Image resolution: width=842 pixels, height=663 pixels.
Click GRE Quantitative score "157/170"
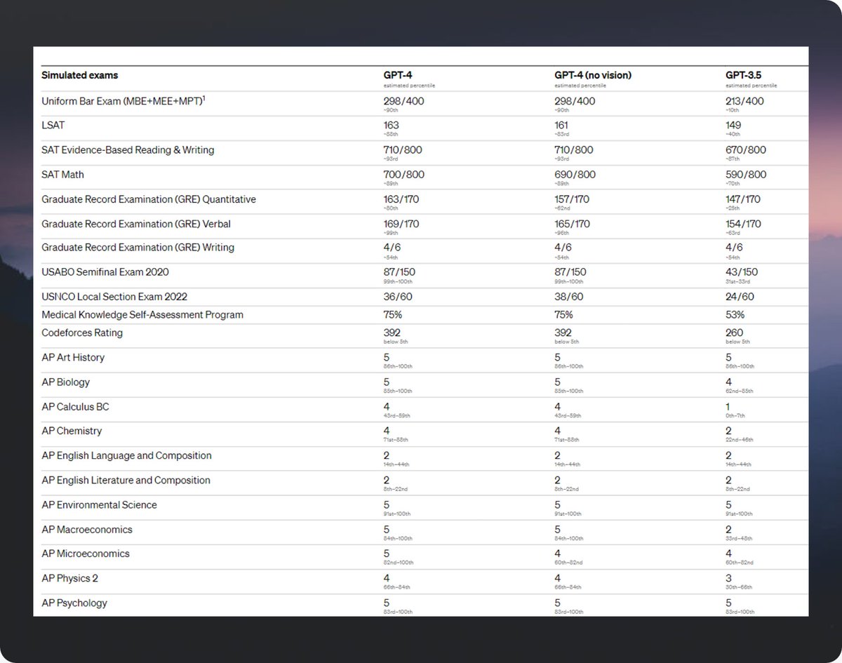point(572,199)
